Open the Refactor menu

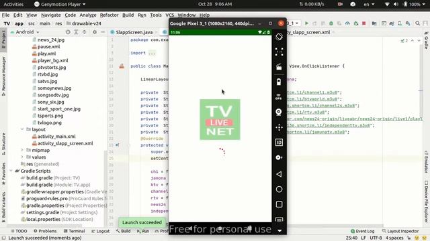click(109, 15)
